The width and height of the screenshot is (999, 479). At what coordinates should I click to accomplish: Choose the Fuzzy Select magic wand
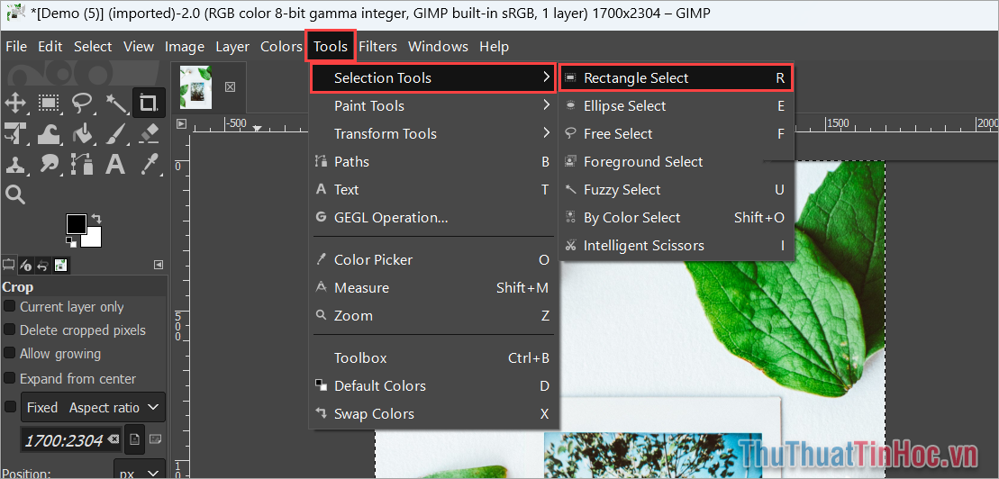click(115, 103)
